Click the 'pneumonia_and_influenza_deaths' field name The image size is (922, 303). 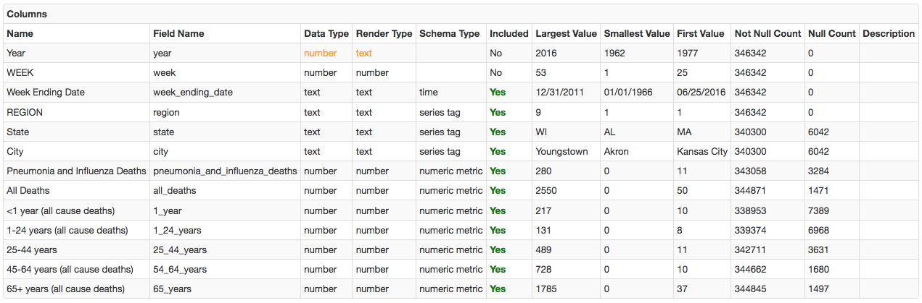point(225,171)
